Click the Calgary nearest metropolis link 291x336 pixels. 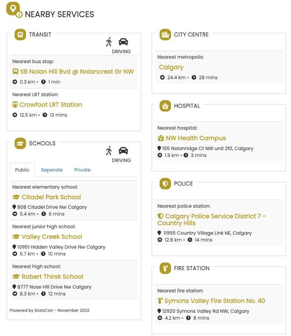pyautogui.click(x=171, y=67)
